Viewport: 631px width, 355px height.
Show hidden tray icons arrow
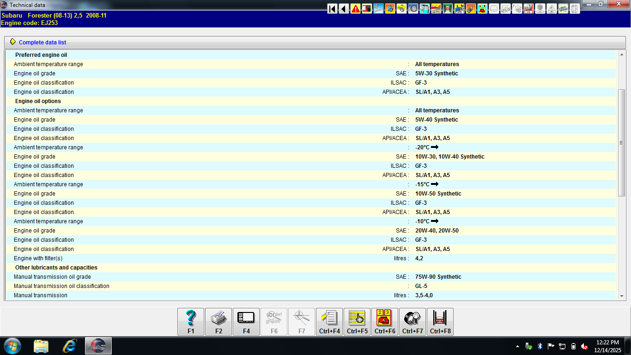coord(517,346)
